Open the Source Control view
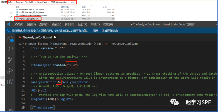This screenshot has height=112, width=218. coord(10,60)
